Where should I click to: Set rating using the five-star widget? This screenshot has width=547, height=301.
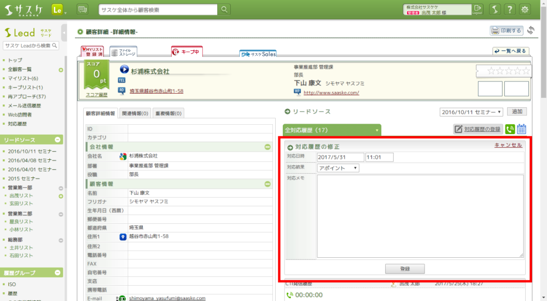pyautogui.click(x=503, y=71)
